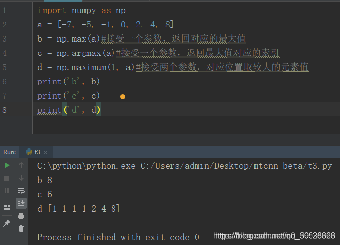Image resolution: width=340 pixels, height=245 pixels.
Task: Click the Run panel label
Action: pyautogui.click(x=9, y=152)
